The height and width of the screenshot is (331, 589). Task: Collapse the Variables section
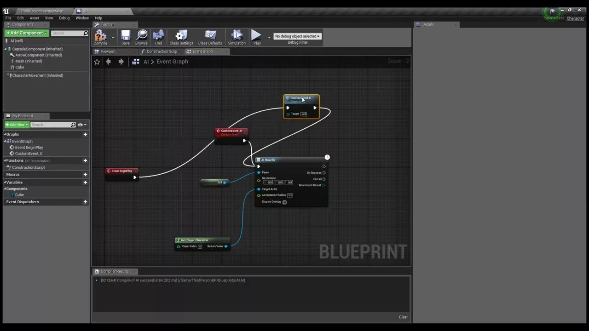[x=5, y=183]
